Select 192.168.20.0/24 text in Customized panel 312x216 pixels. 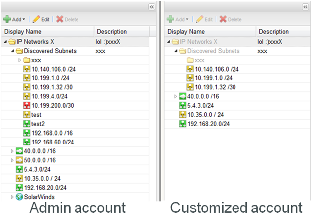pos(209,124)
